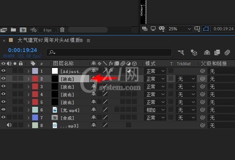235x160 pixels.
Task: Open grid and guide options icon
Action: coord(197,28)
